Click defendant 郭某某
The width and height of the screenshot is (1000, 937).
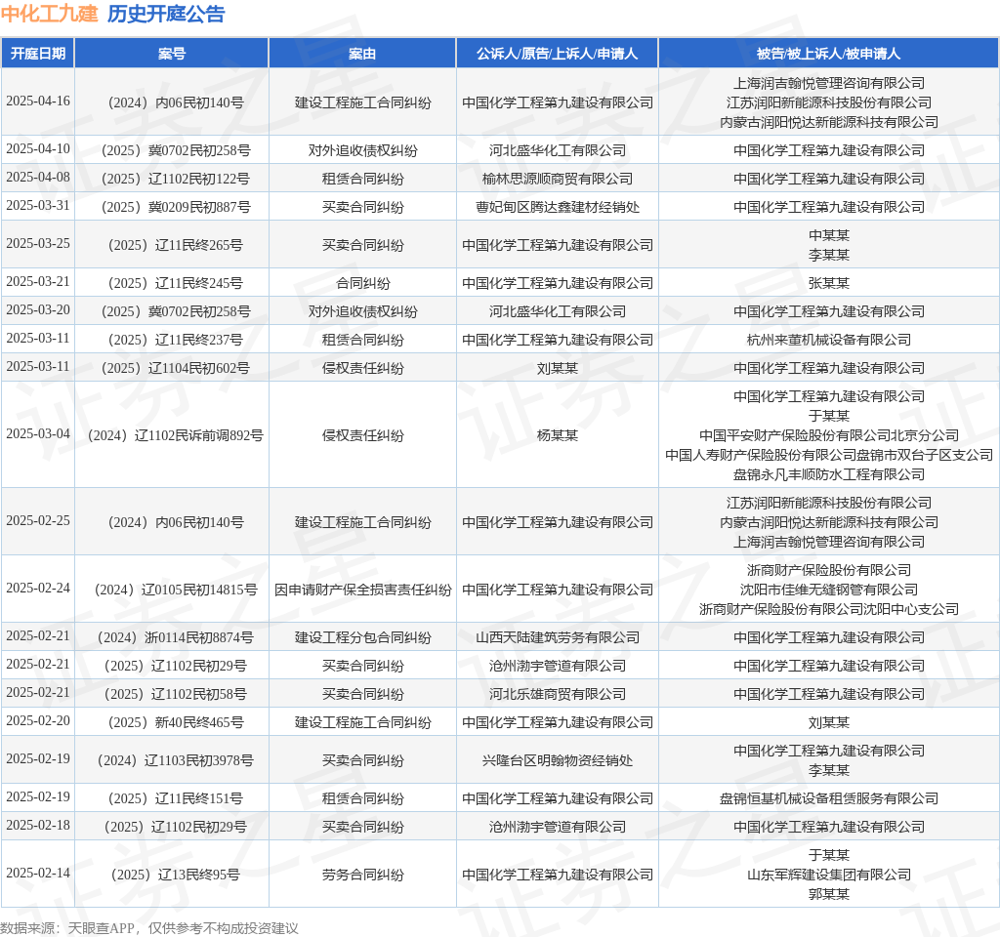828,894
